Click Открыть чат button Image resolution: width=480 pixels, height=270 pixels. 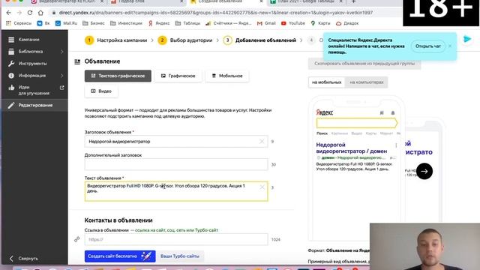[428, 46]
